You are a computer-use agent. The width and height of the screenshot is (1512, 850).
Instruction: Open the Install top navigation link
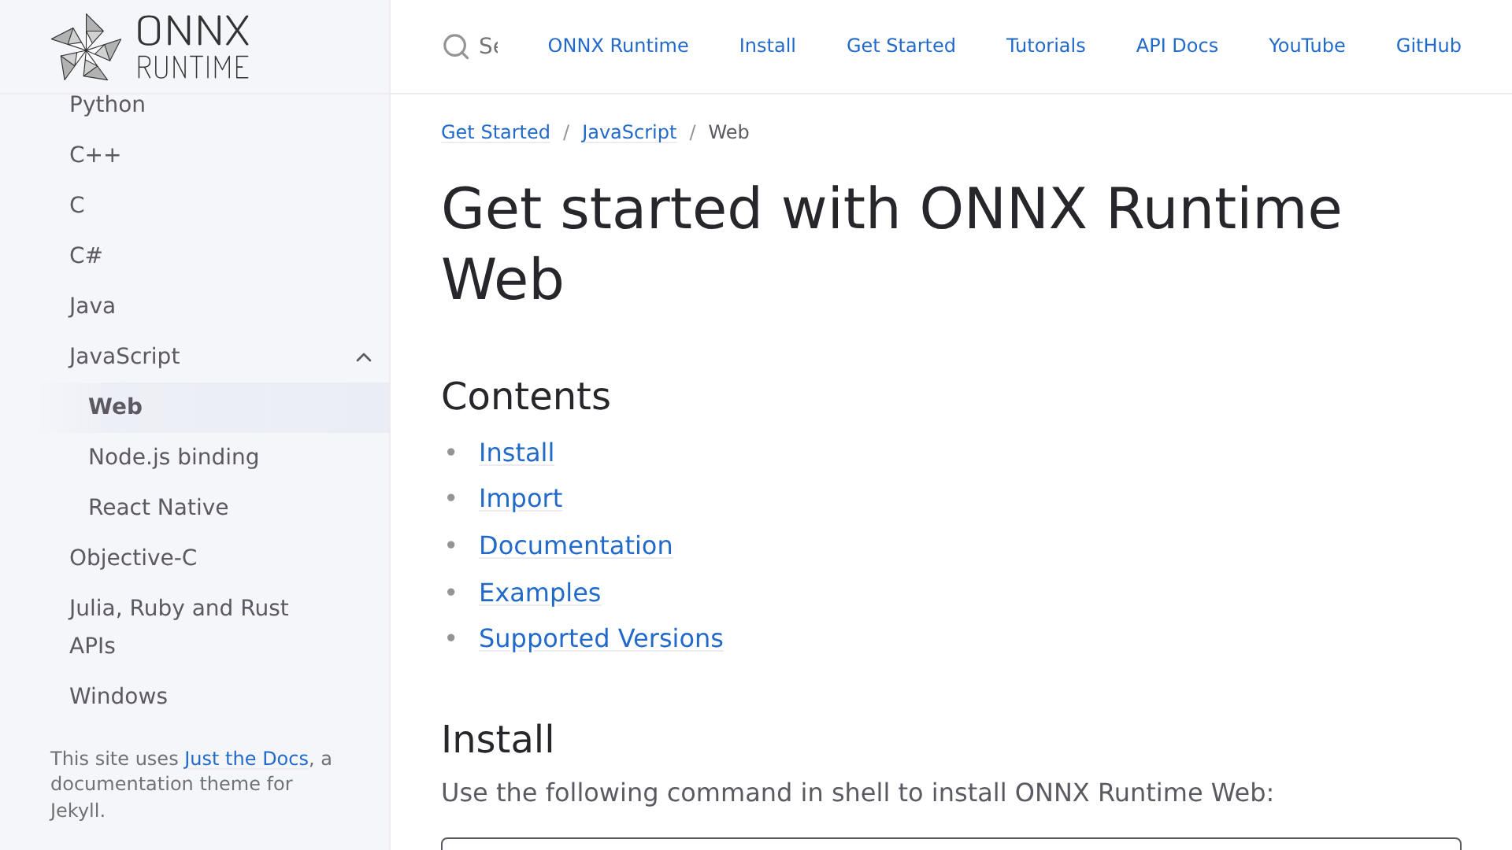(768, 46)
